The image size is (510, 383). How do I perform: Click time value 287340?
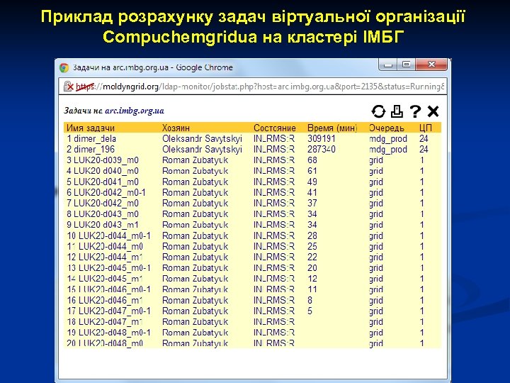(322, 150)
